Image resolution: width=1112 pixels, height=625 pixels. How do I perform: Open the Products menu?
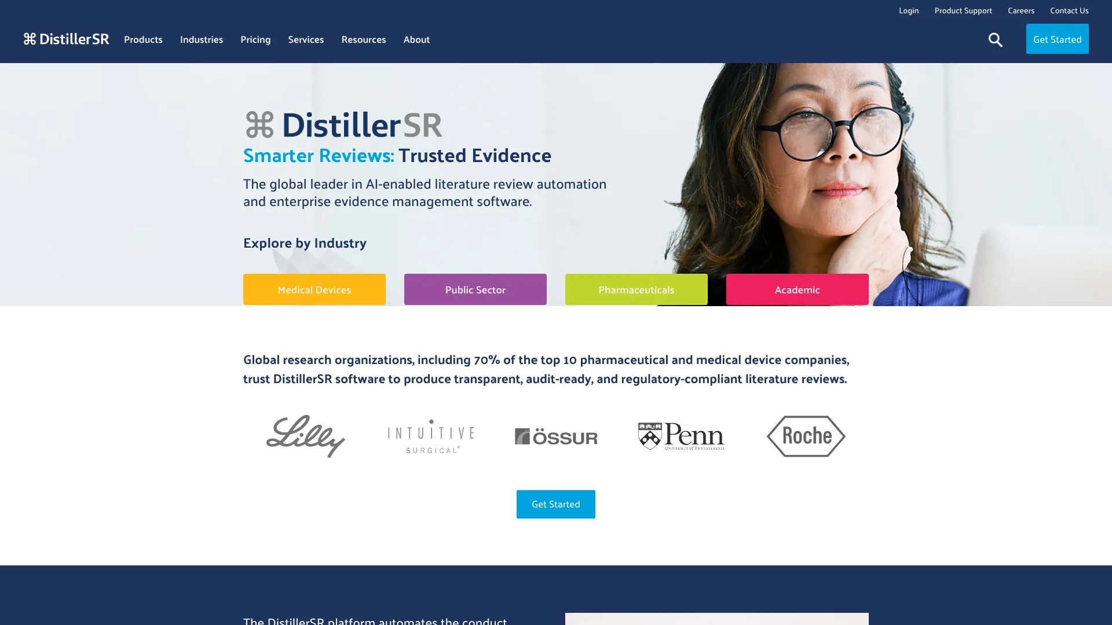[x=142, y=39]
